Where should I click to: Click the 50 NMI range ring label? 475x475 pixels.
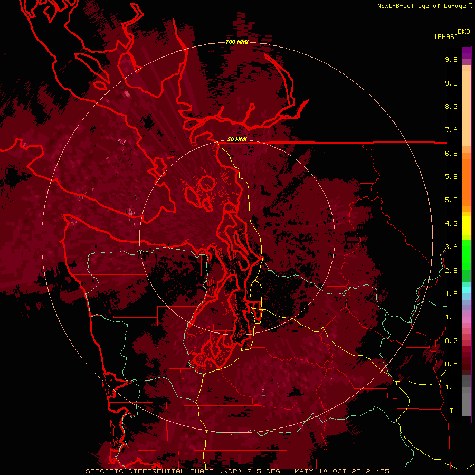(237, 139)
